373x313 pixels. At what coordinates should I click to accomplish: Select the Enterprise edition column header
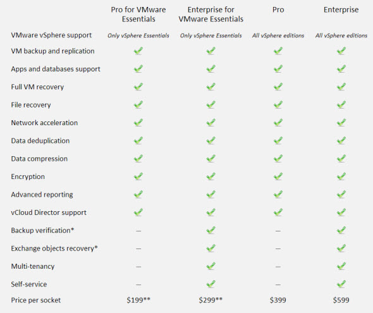click(341, 9)
